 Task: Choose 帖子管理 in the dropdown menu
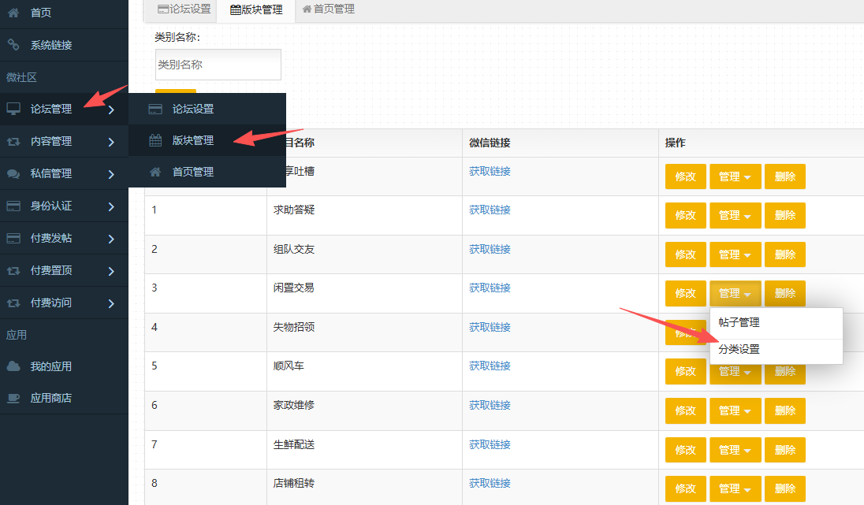coord(739,322)
